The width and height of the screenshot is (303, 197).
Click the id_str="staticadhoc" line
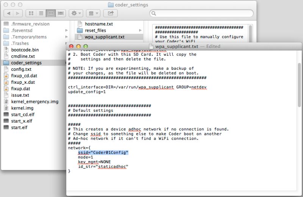(103, 166)
